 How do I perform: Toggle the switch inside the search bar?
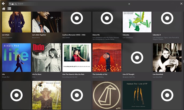[13, 4]
